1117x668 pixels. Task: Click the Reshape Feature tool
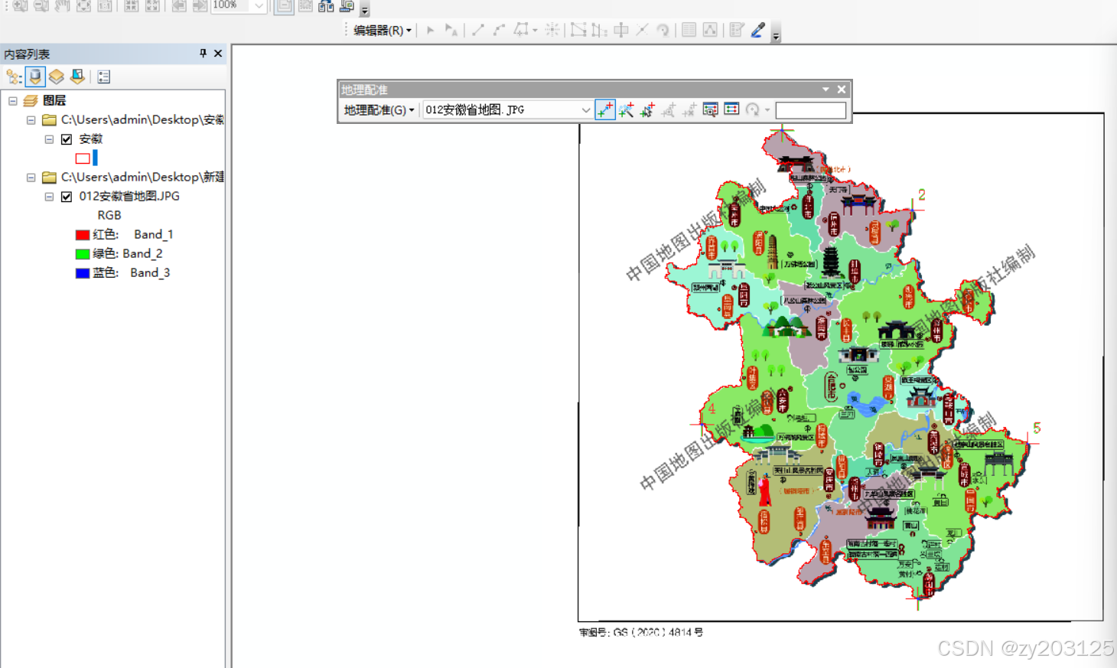click(x=600, y=31)
